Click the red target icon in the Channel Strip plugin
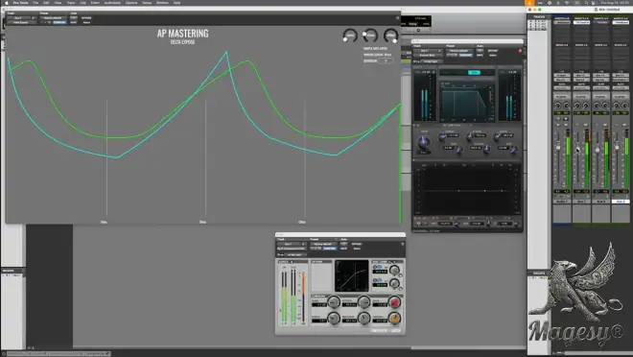 tap(520, 51)
